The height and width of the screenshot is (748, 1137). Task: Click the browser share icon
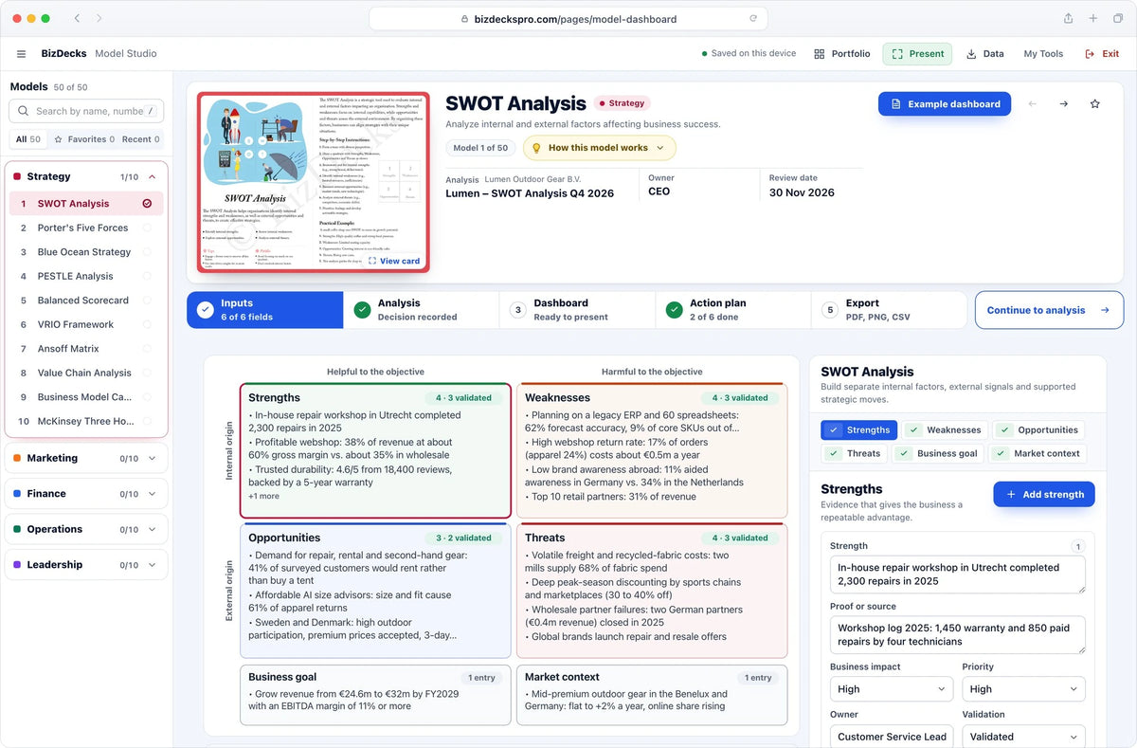(1069, 18)
